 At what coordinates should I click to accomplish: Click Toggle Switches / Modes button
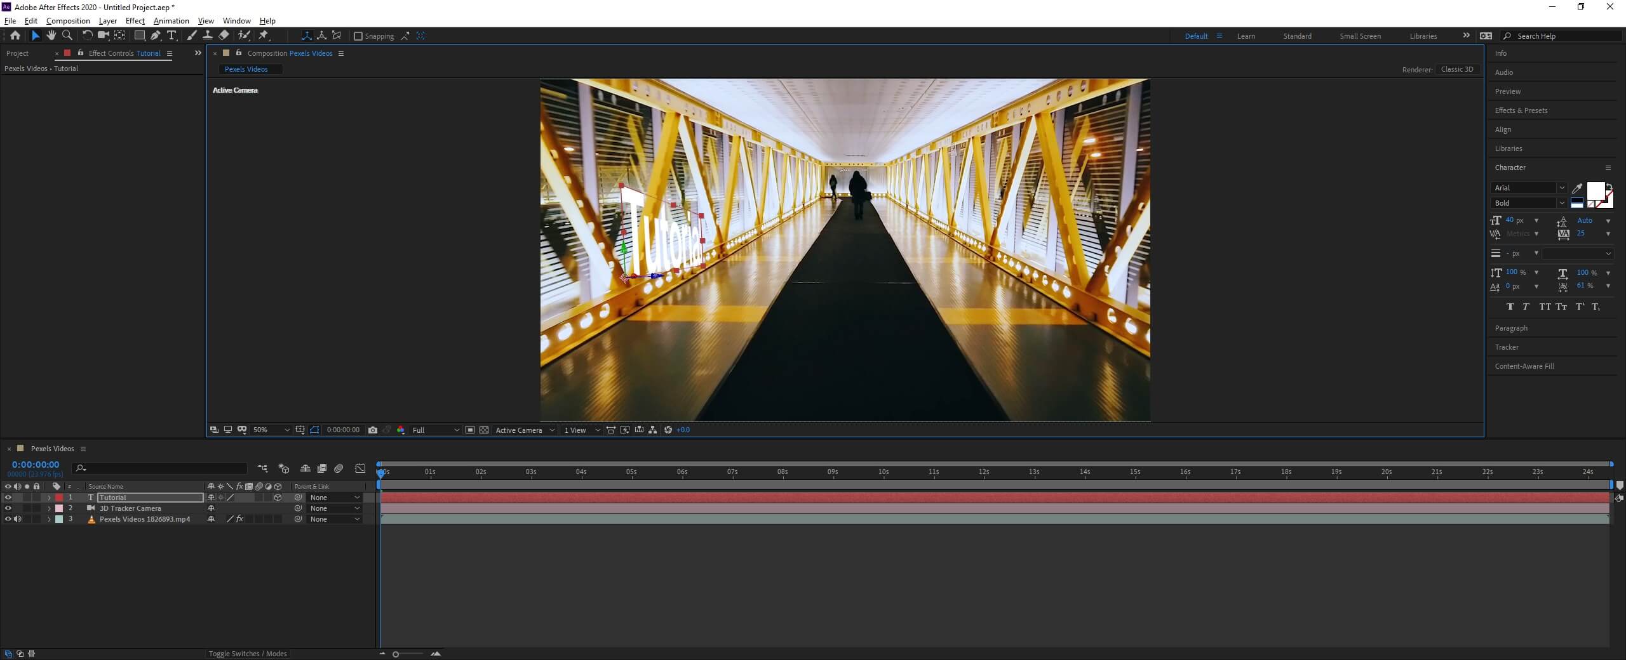tap(248, 654)
